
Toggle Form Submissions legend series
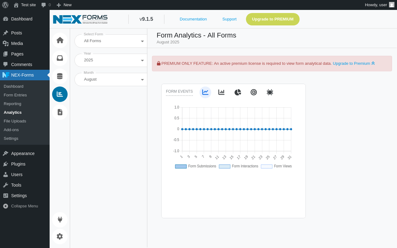(x=196, y=166)
